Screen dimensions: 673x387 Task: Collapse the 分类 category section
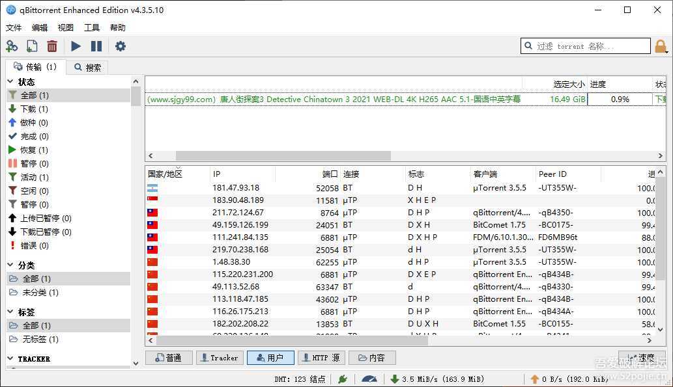click(x=11, y=265)
